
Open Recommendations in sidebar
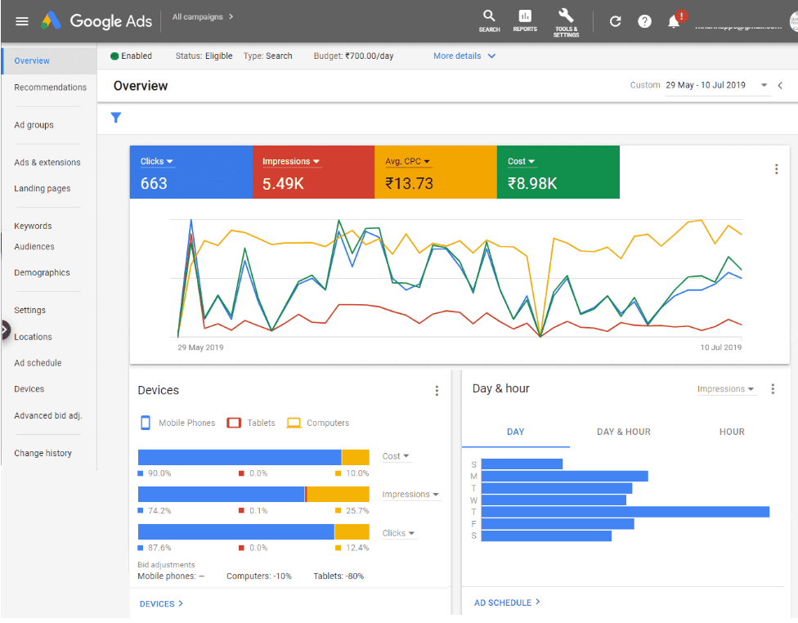[50, 87]
